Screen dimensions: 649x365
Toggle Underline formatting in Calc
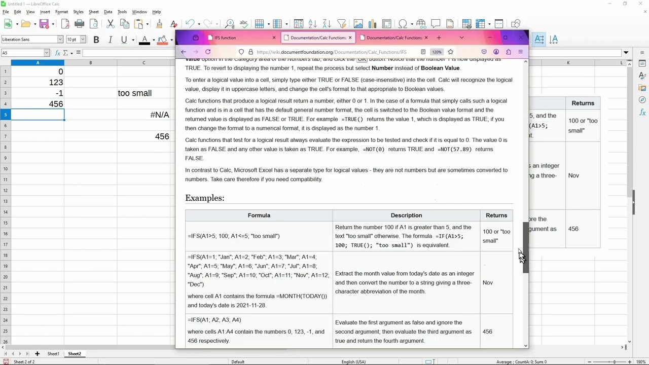coord(124,40)
